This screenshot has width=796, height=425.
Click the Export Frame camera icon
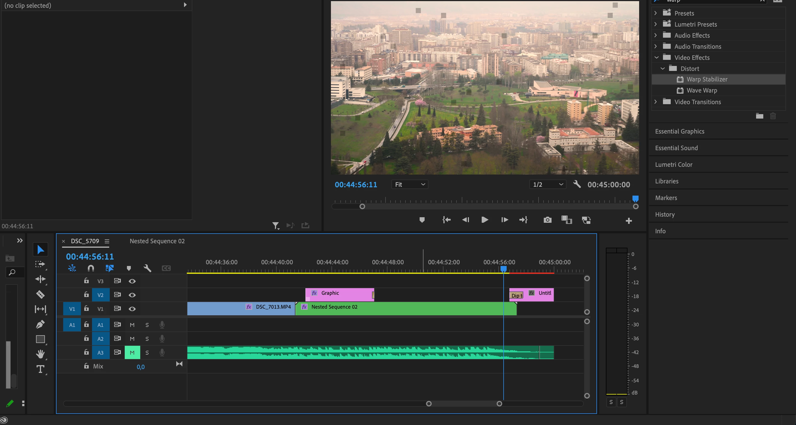coord(547,220)
